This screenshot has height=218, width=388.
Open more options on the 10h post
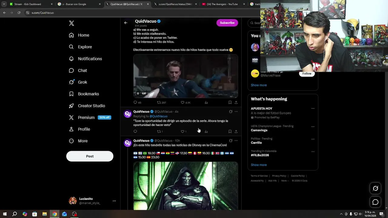236,140
